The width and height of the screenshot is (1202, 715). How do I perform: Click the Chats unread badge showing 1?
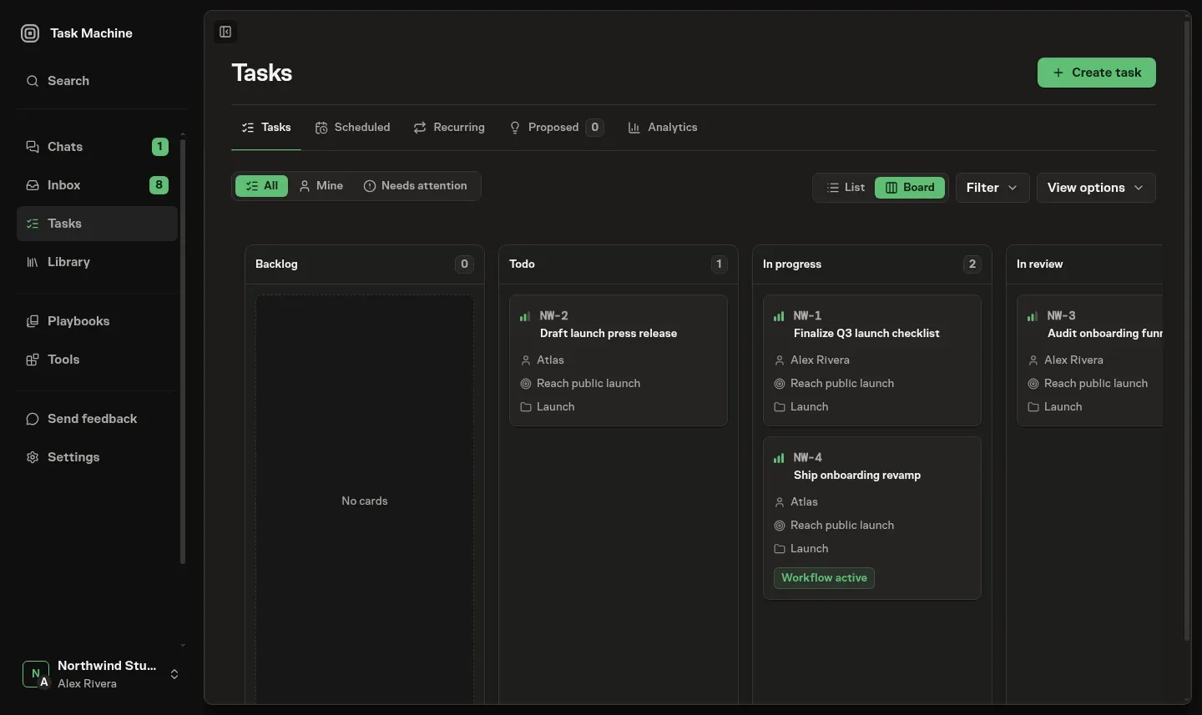point(159,147)
